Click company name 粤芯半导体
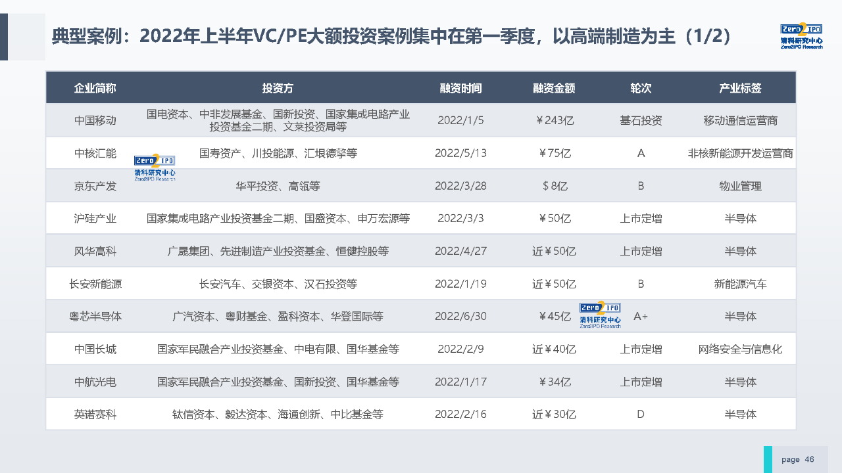The width and height of the screenshot is (842, 473). click(x=95, y=317)
